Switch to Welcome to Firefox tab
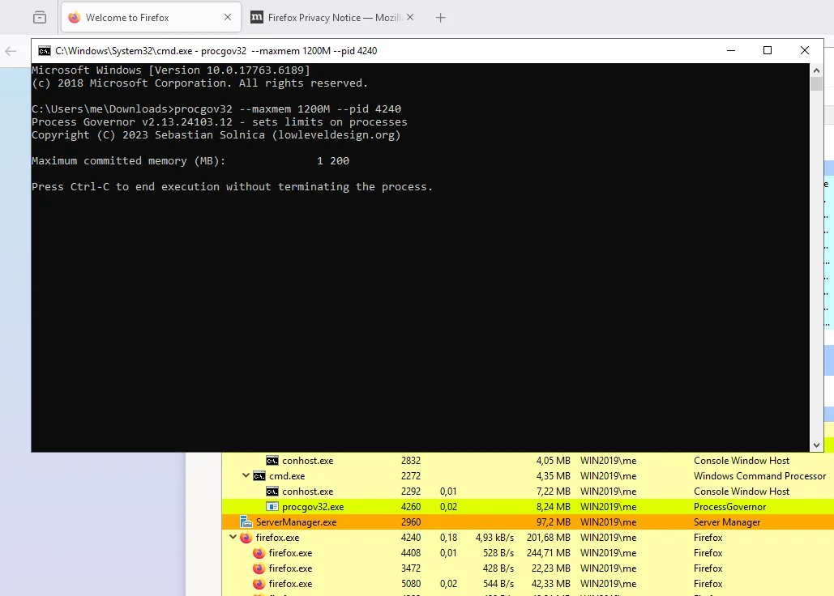 [151, 18]
